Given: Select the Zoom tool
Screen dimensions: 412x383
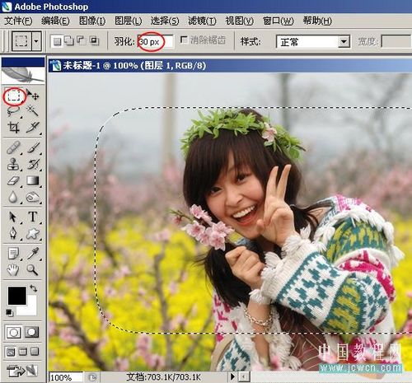Looking at the screenshot, I should coord(32,270).
